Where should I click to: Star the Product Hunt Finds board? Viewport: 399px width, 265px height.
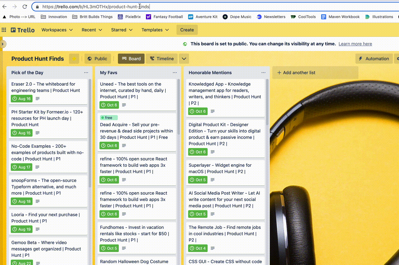pos(73,59)
